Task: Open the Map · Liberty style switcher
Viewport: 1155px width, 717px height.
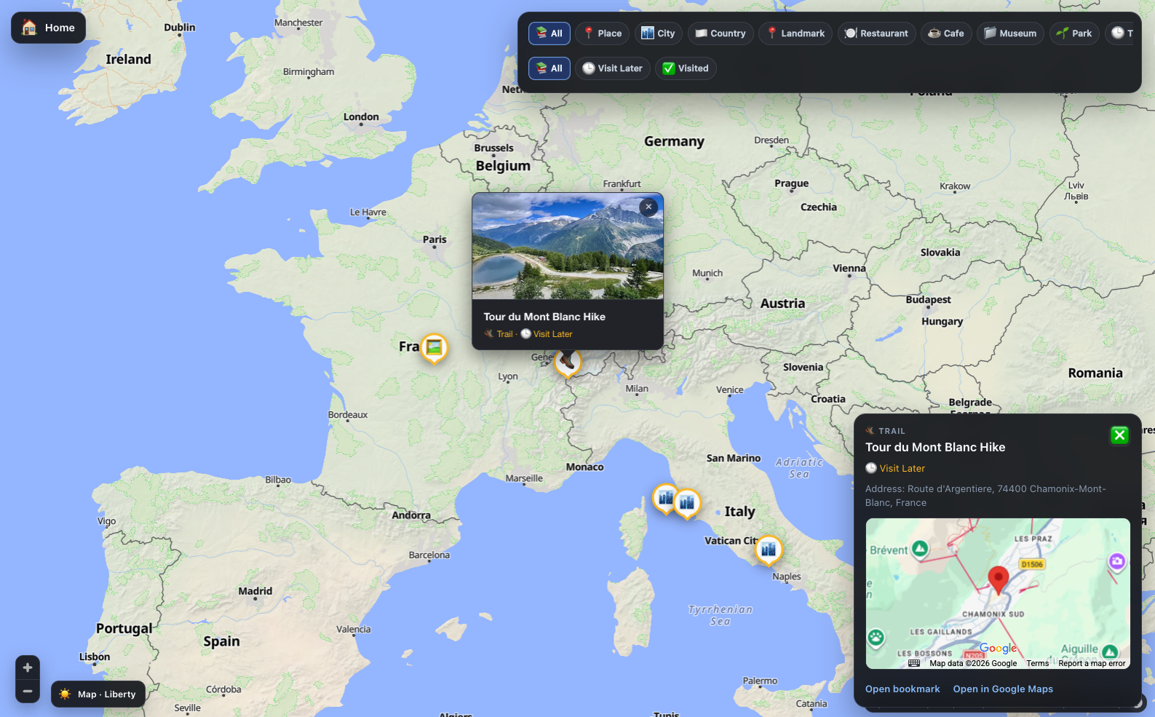Action: [98, 694]
